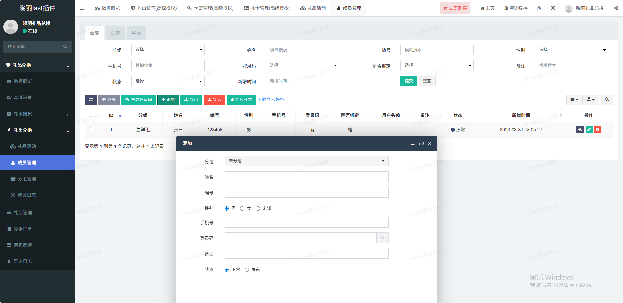
Task: Toggle the hamburger sidebar menu icon
Action: click(x=82, y=8)
